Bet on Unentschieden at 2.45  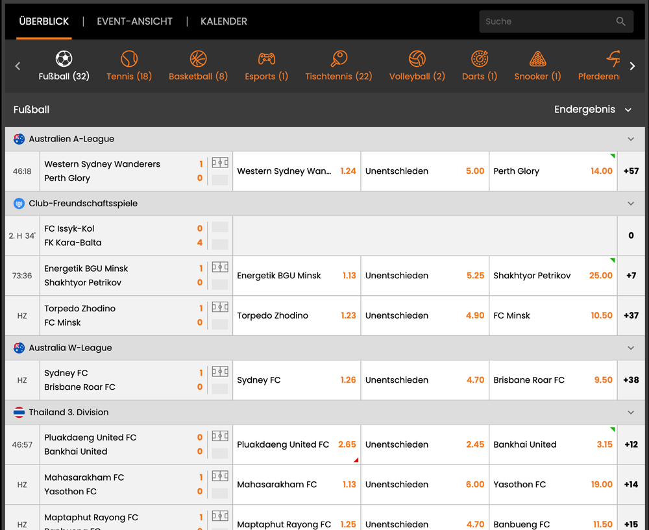tap(424, 445)
